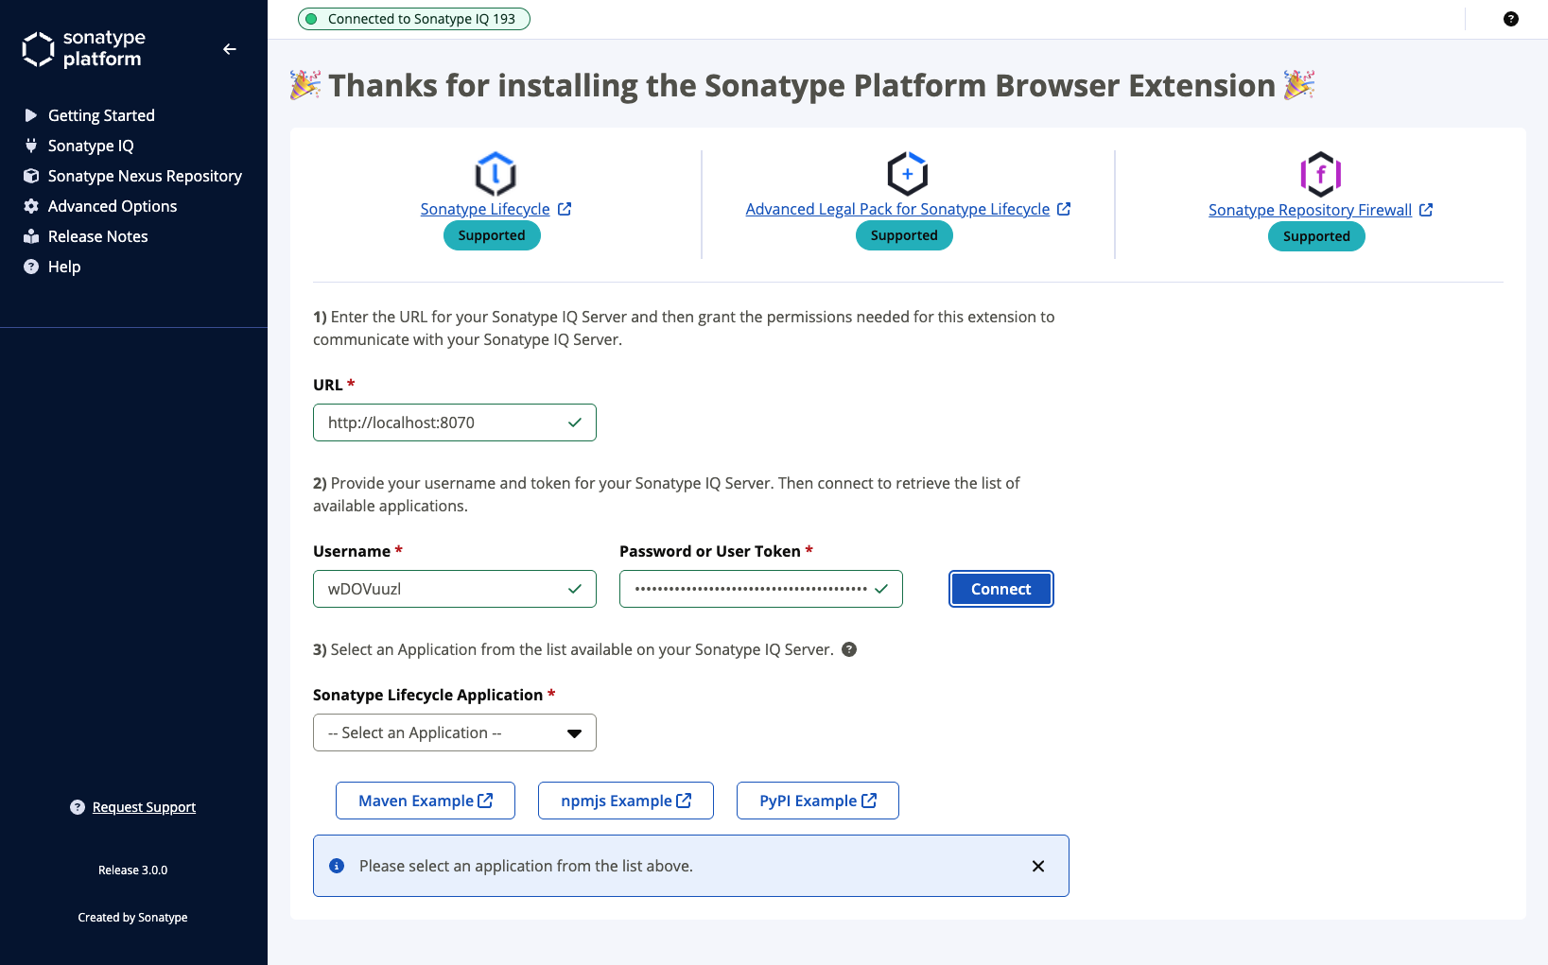Click external-link icon next to Sonatype Lifecycle
Image resolution: width=1548 pixels, height=965 pixels.
[x=565, y=209]
